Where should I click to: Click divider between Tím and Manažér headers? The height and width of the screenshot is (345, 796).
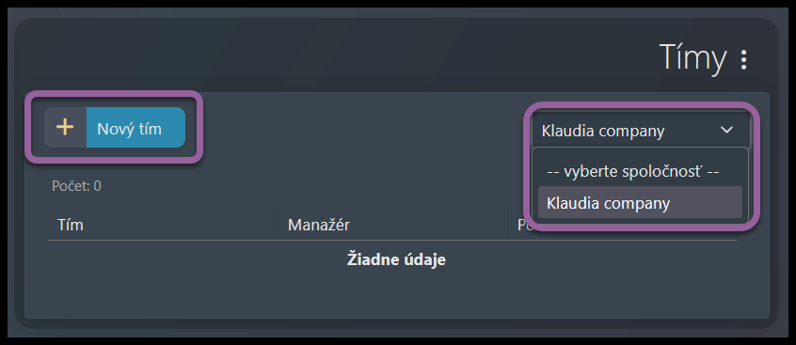[279, 224]
